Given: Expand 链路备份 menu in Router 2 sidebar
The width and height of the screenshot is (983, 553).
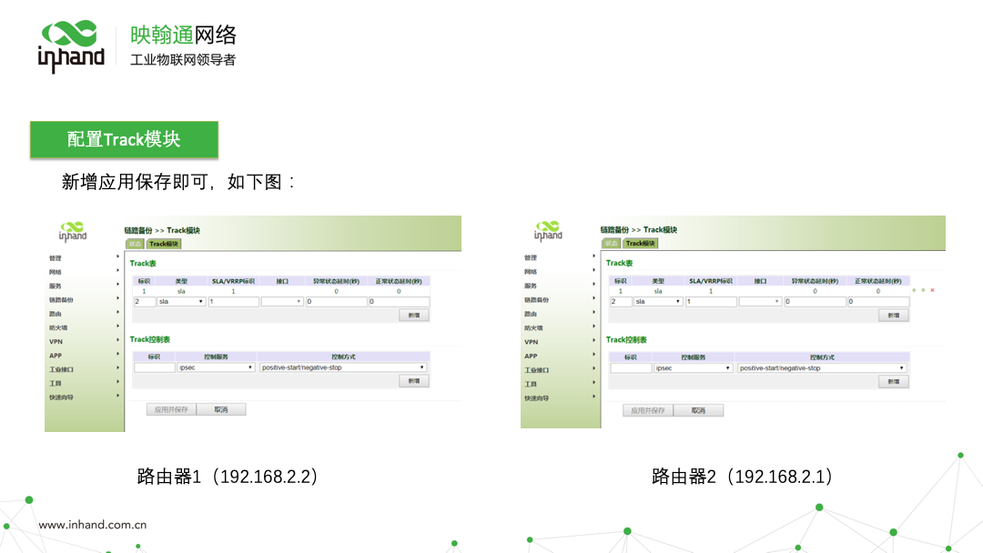Looking at the screenshot, I should coord(536,299).
